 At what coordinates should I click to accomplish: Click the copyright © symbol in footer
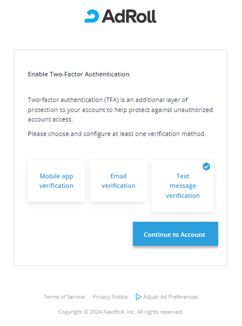tap(86, 312)
